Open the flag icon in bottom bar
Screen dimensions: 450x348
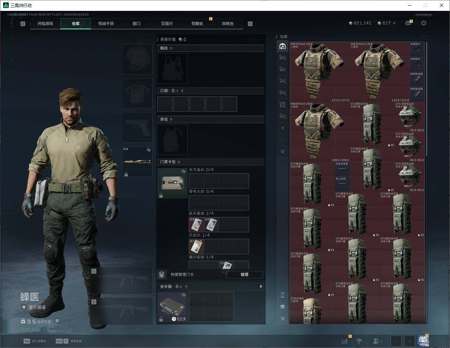[359, 341]
